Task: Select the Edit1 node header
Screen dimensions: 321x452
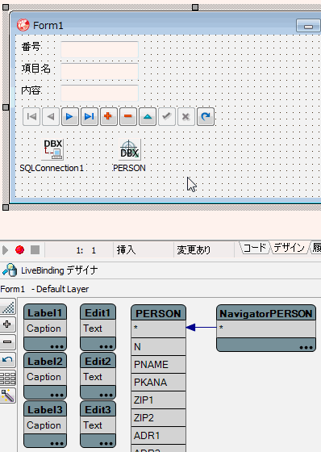Action: point(98,312)
